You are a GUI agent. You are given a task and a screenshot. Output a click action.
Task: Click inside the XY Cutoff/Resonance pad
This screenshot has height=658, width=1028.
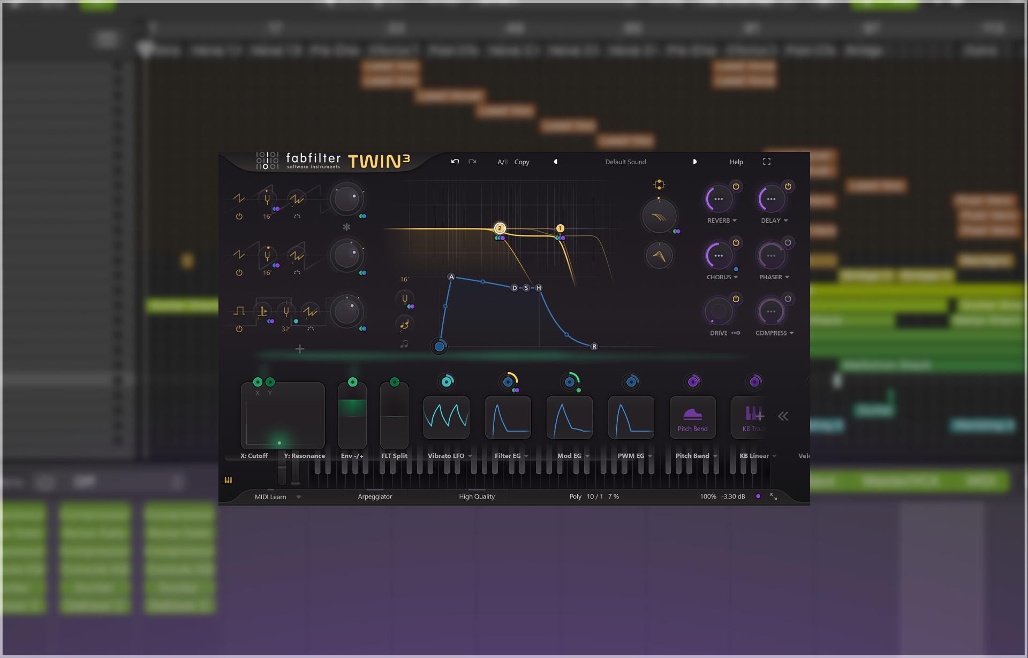point(283,416)
